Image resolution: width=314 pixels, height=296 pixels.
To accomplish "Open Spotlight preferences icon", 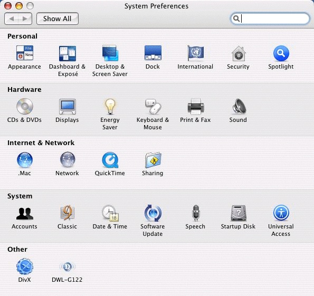I will 281,53.
